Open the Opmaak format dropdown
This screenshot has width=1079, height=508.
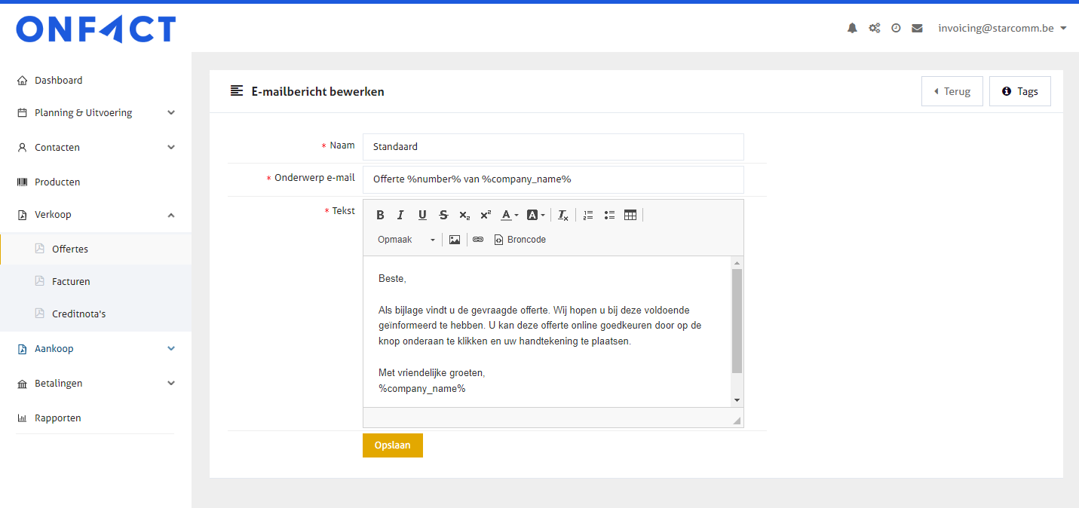click(x=406, y=240)
